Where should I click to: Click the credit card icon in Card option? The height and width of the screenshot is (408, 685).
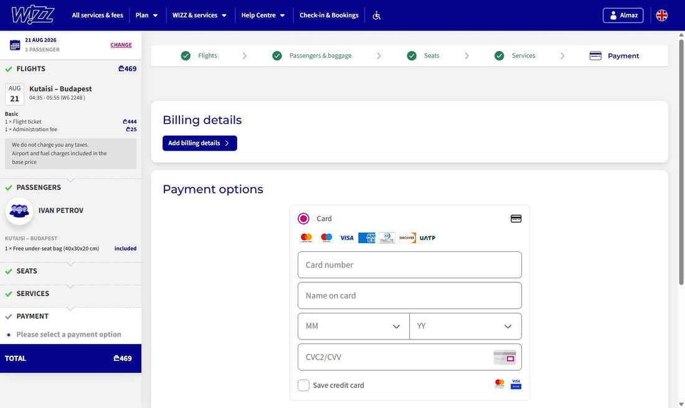coord(516,219)
